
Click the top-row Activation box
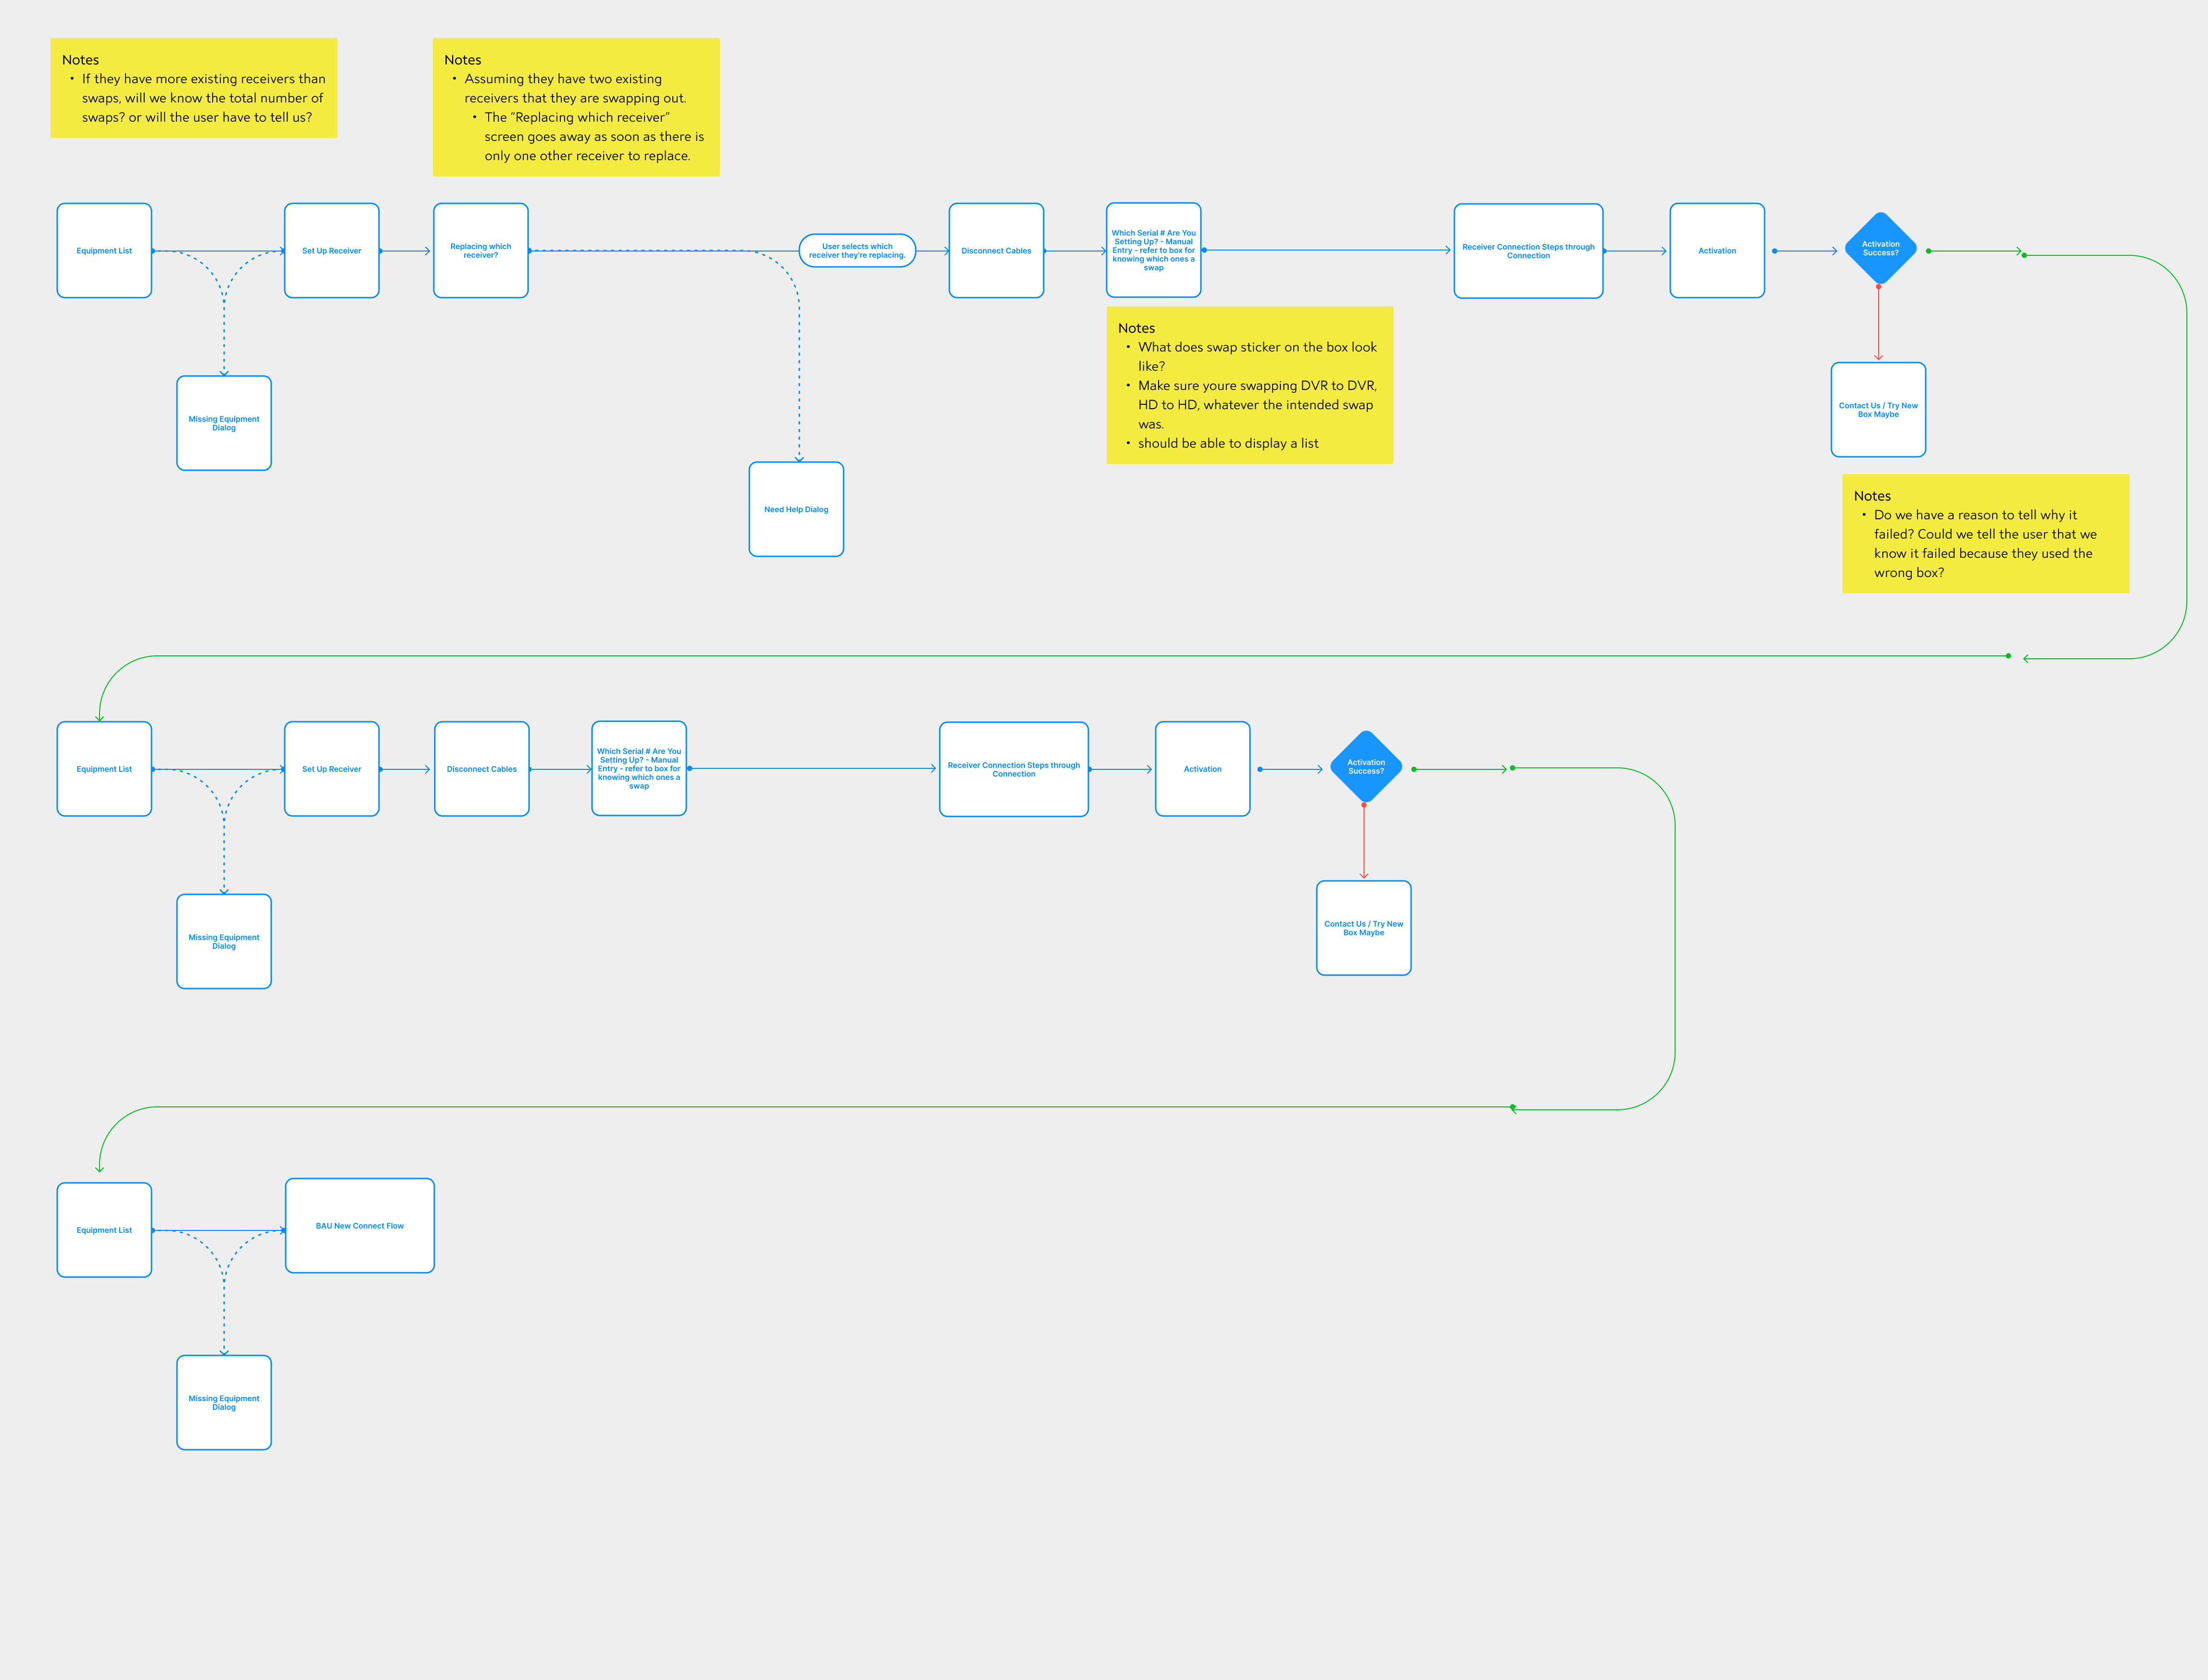(x=1716, y=251)
